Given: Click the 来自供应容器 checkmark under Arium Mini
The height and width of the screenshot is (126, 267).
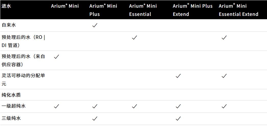Looking at the screenshot, I should click(56, 57).
